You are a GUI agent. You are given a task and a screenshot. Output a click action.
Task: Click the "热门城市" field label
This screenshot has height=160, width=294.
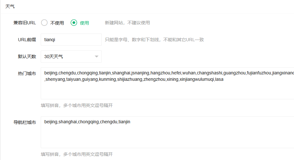point(27,73)
